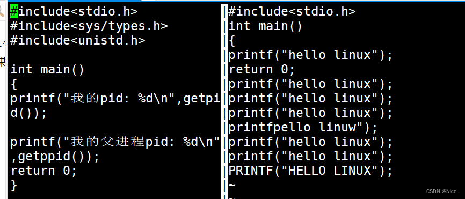
Task: Place cursor on #include<unistd.h> line
Action: (x=78, y=41)
